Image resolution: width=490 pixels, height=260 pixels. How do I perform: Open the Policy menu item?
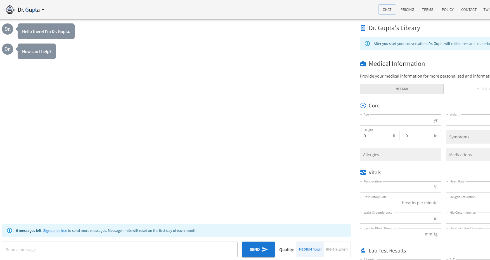(x=448, y=9)
